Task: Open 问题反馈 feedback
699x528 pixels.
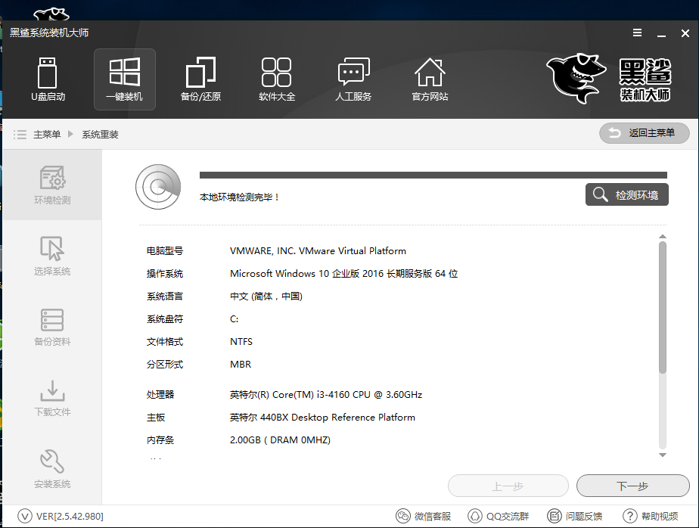Action: click(x=575, y=517)
